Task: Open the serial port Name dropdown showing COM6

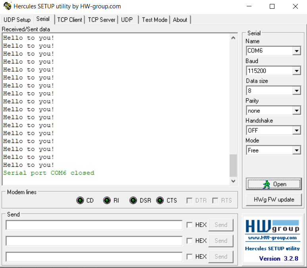Action: pos(297,51)
